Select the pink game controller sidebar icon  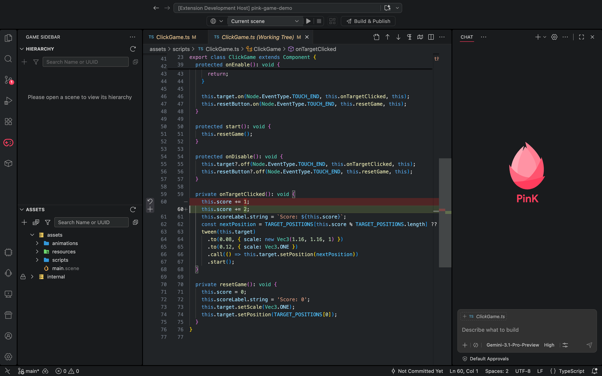[x=8, y=142]
